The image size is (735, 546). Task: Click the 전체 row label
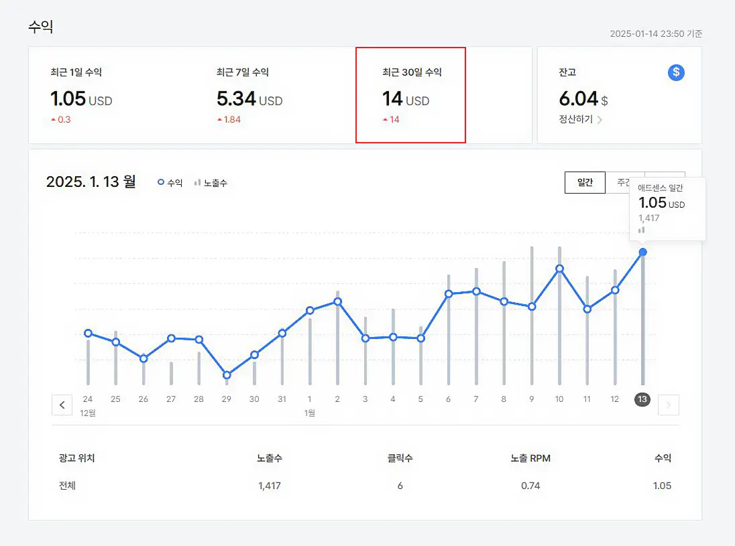pos(67,486)
